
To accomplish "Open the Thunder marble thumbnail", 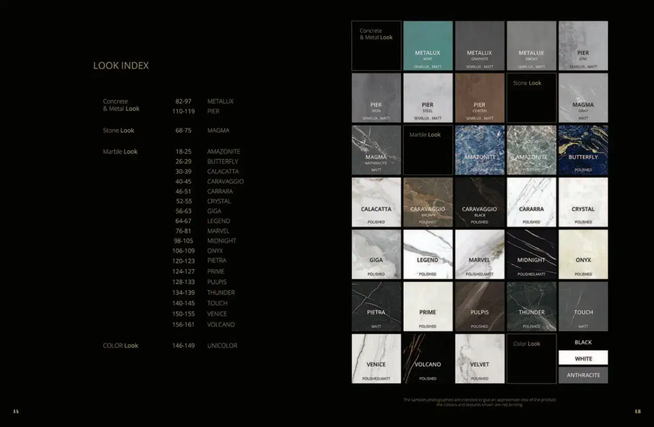I will (531, 306).
